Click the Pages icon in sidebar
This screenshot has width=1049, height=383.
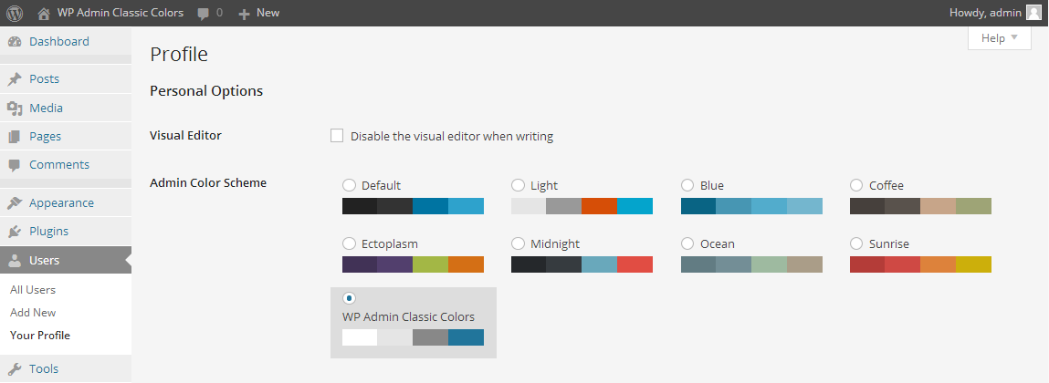14,137
